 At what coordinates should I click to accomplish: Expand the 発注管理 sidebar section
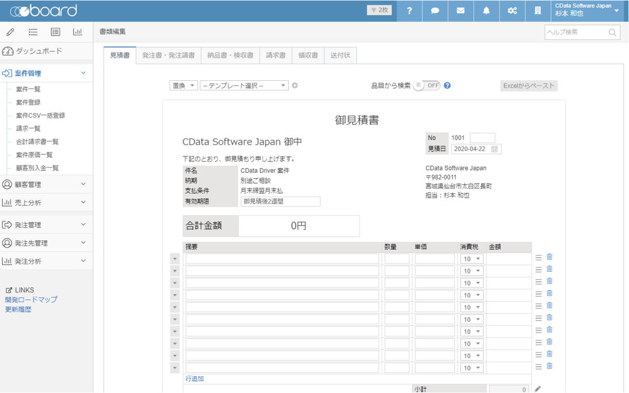coord(47,225)
